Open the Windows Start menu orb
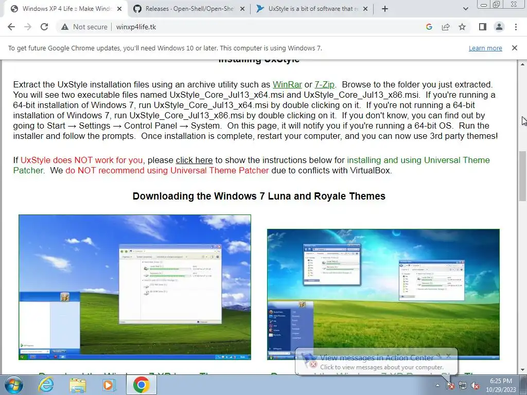 (x=13, y=385)
